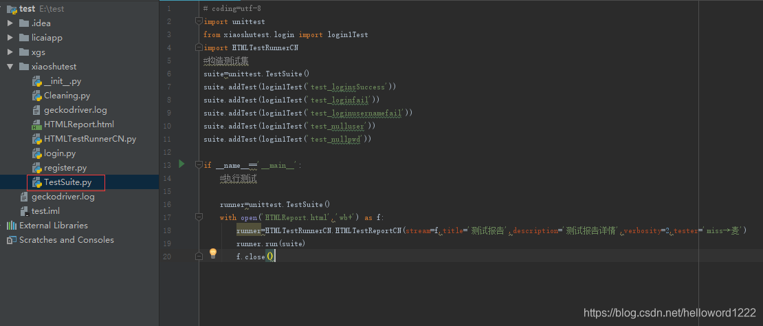
Task: Click the HTMLReport.html file icon
Action: coord(36,124)
